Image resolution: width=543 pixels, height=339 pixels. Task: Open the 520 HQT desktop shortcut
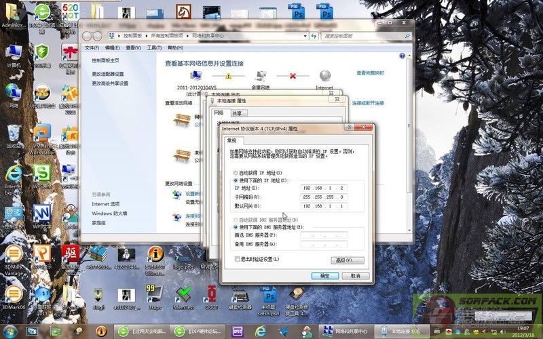tap(71, 18)
